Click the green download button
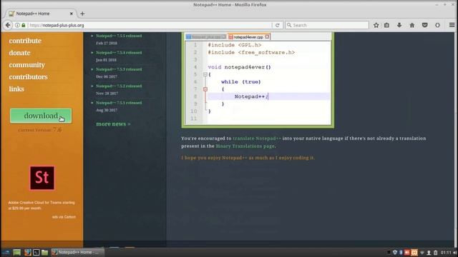 [41, 116]
